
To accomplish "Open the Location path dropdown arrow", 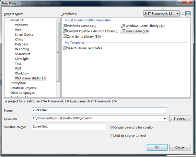I will coord(165,118).
